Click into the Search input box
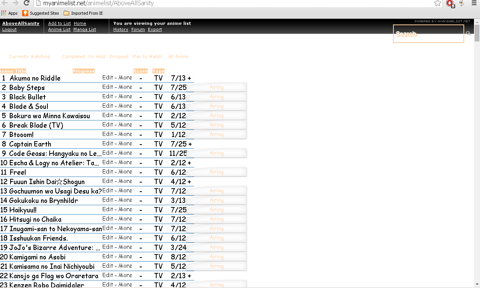This screenshot has height=288, width=480. click(x=428, y=34)
